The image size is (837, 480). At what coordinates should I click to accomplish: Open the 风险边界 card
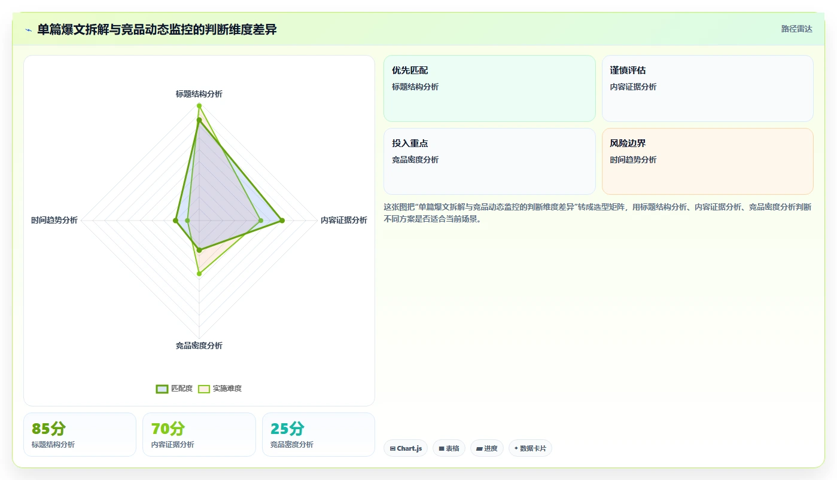(707, 161)
